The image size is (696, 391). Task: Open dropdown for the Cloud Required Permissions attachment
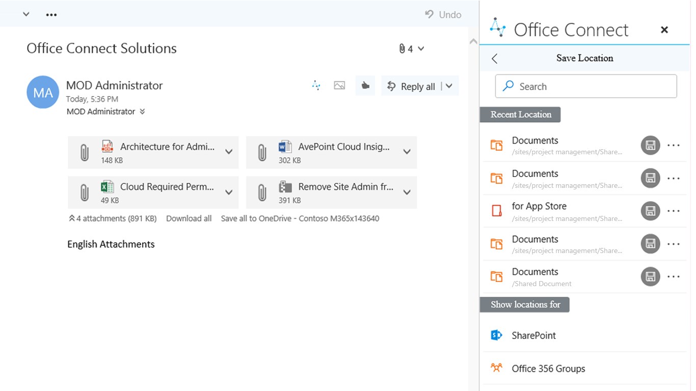point(229,192)
